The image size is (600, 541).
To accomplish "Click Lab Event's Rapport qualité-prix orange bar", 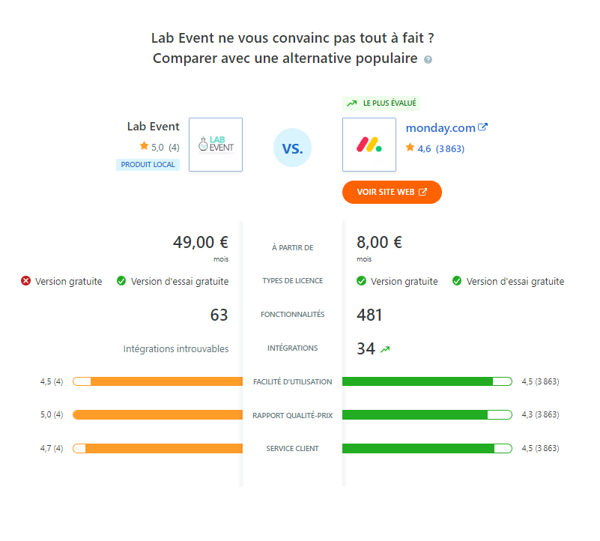I will coord(157,414).
